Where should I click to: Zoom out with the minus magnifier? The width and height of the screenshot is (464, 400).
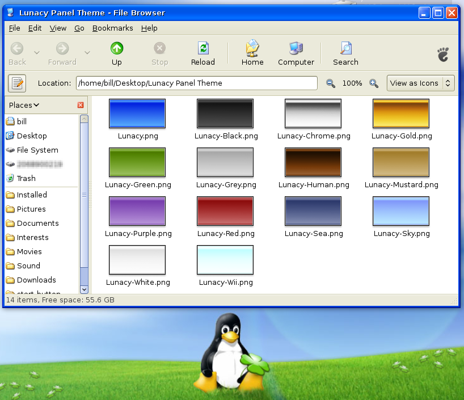click(331, 83)
